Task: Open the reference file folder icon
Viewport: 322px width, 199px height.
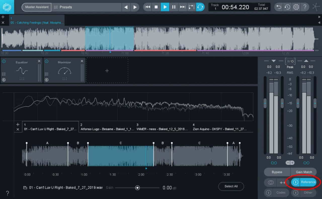Action: pos(25,188)
